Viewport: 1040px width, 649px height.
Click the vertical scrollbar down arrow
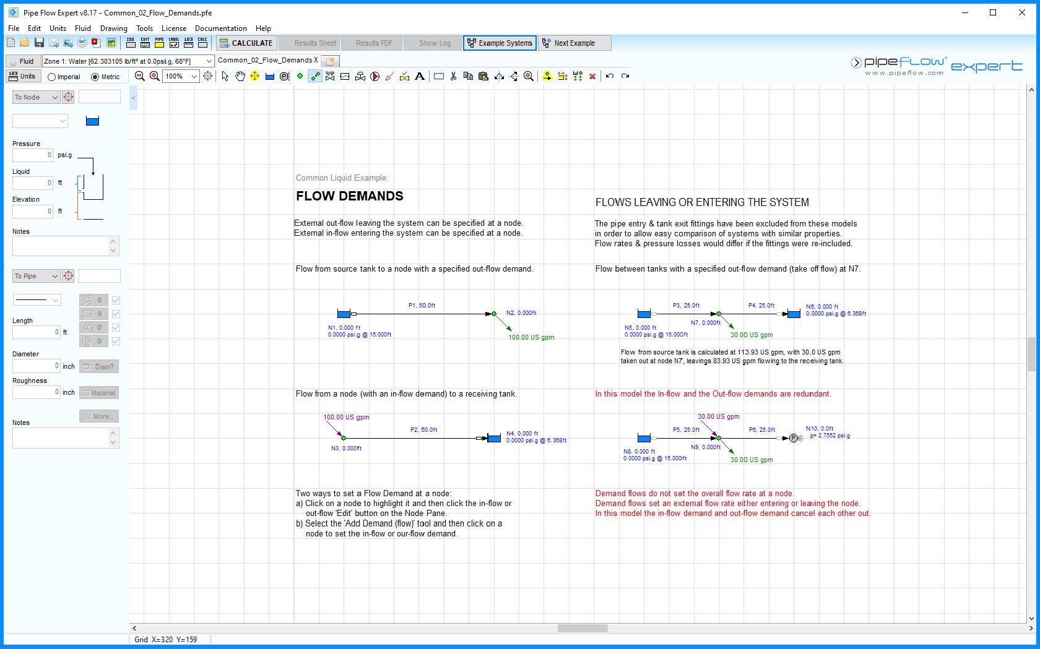click(1031, 618)
